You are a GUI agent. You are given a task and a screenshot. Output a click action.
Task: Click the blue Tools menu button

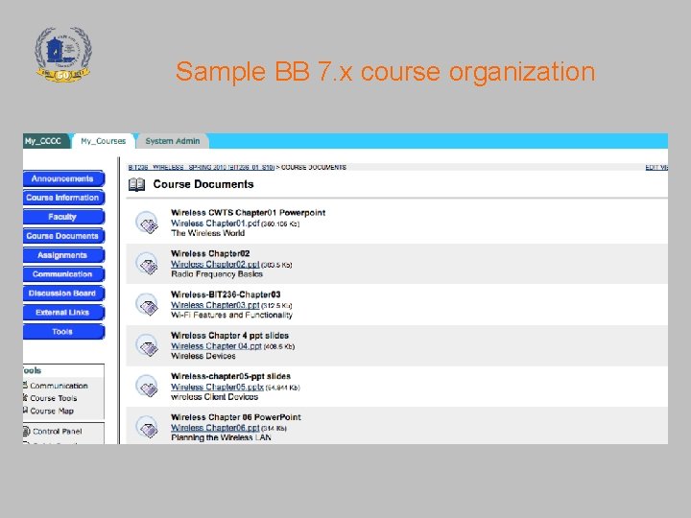coord(63,332)
